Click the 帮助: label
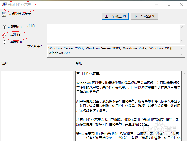This screenshot has width=187, height=141. tap(79, 63)
